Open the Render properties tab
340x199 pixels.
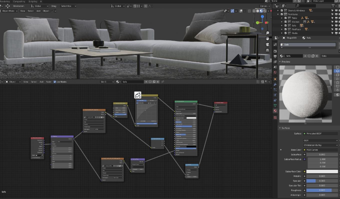(x=275, y=51)
